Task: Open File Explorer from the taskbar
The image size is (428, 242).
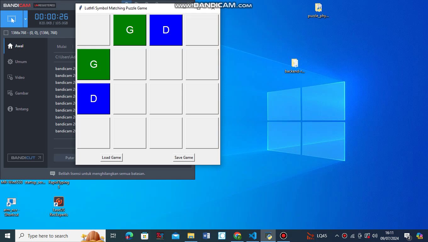Action: [191, 236]
